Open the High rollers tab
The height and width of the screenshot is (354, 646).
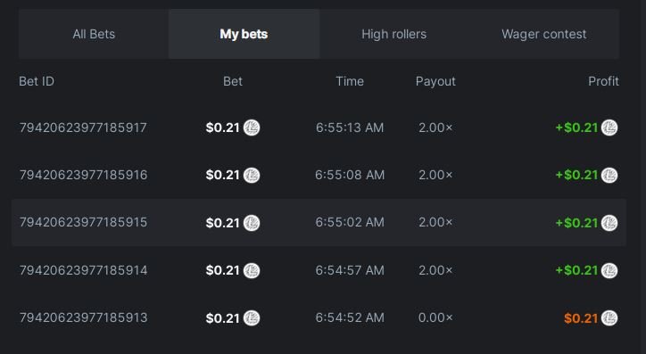(x=393, y=34)
